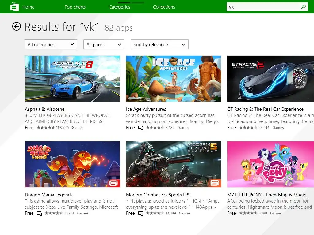
Task: Click the device icon under Ice Age Adventures
Action: click(x=140, y=128)
